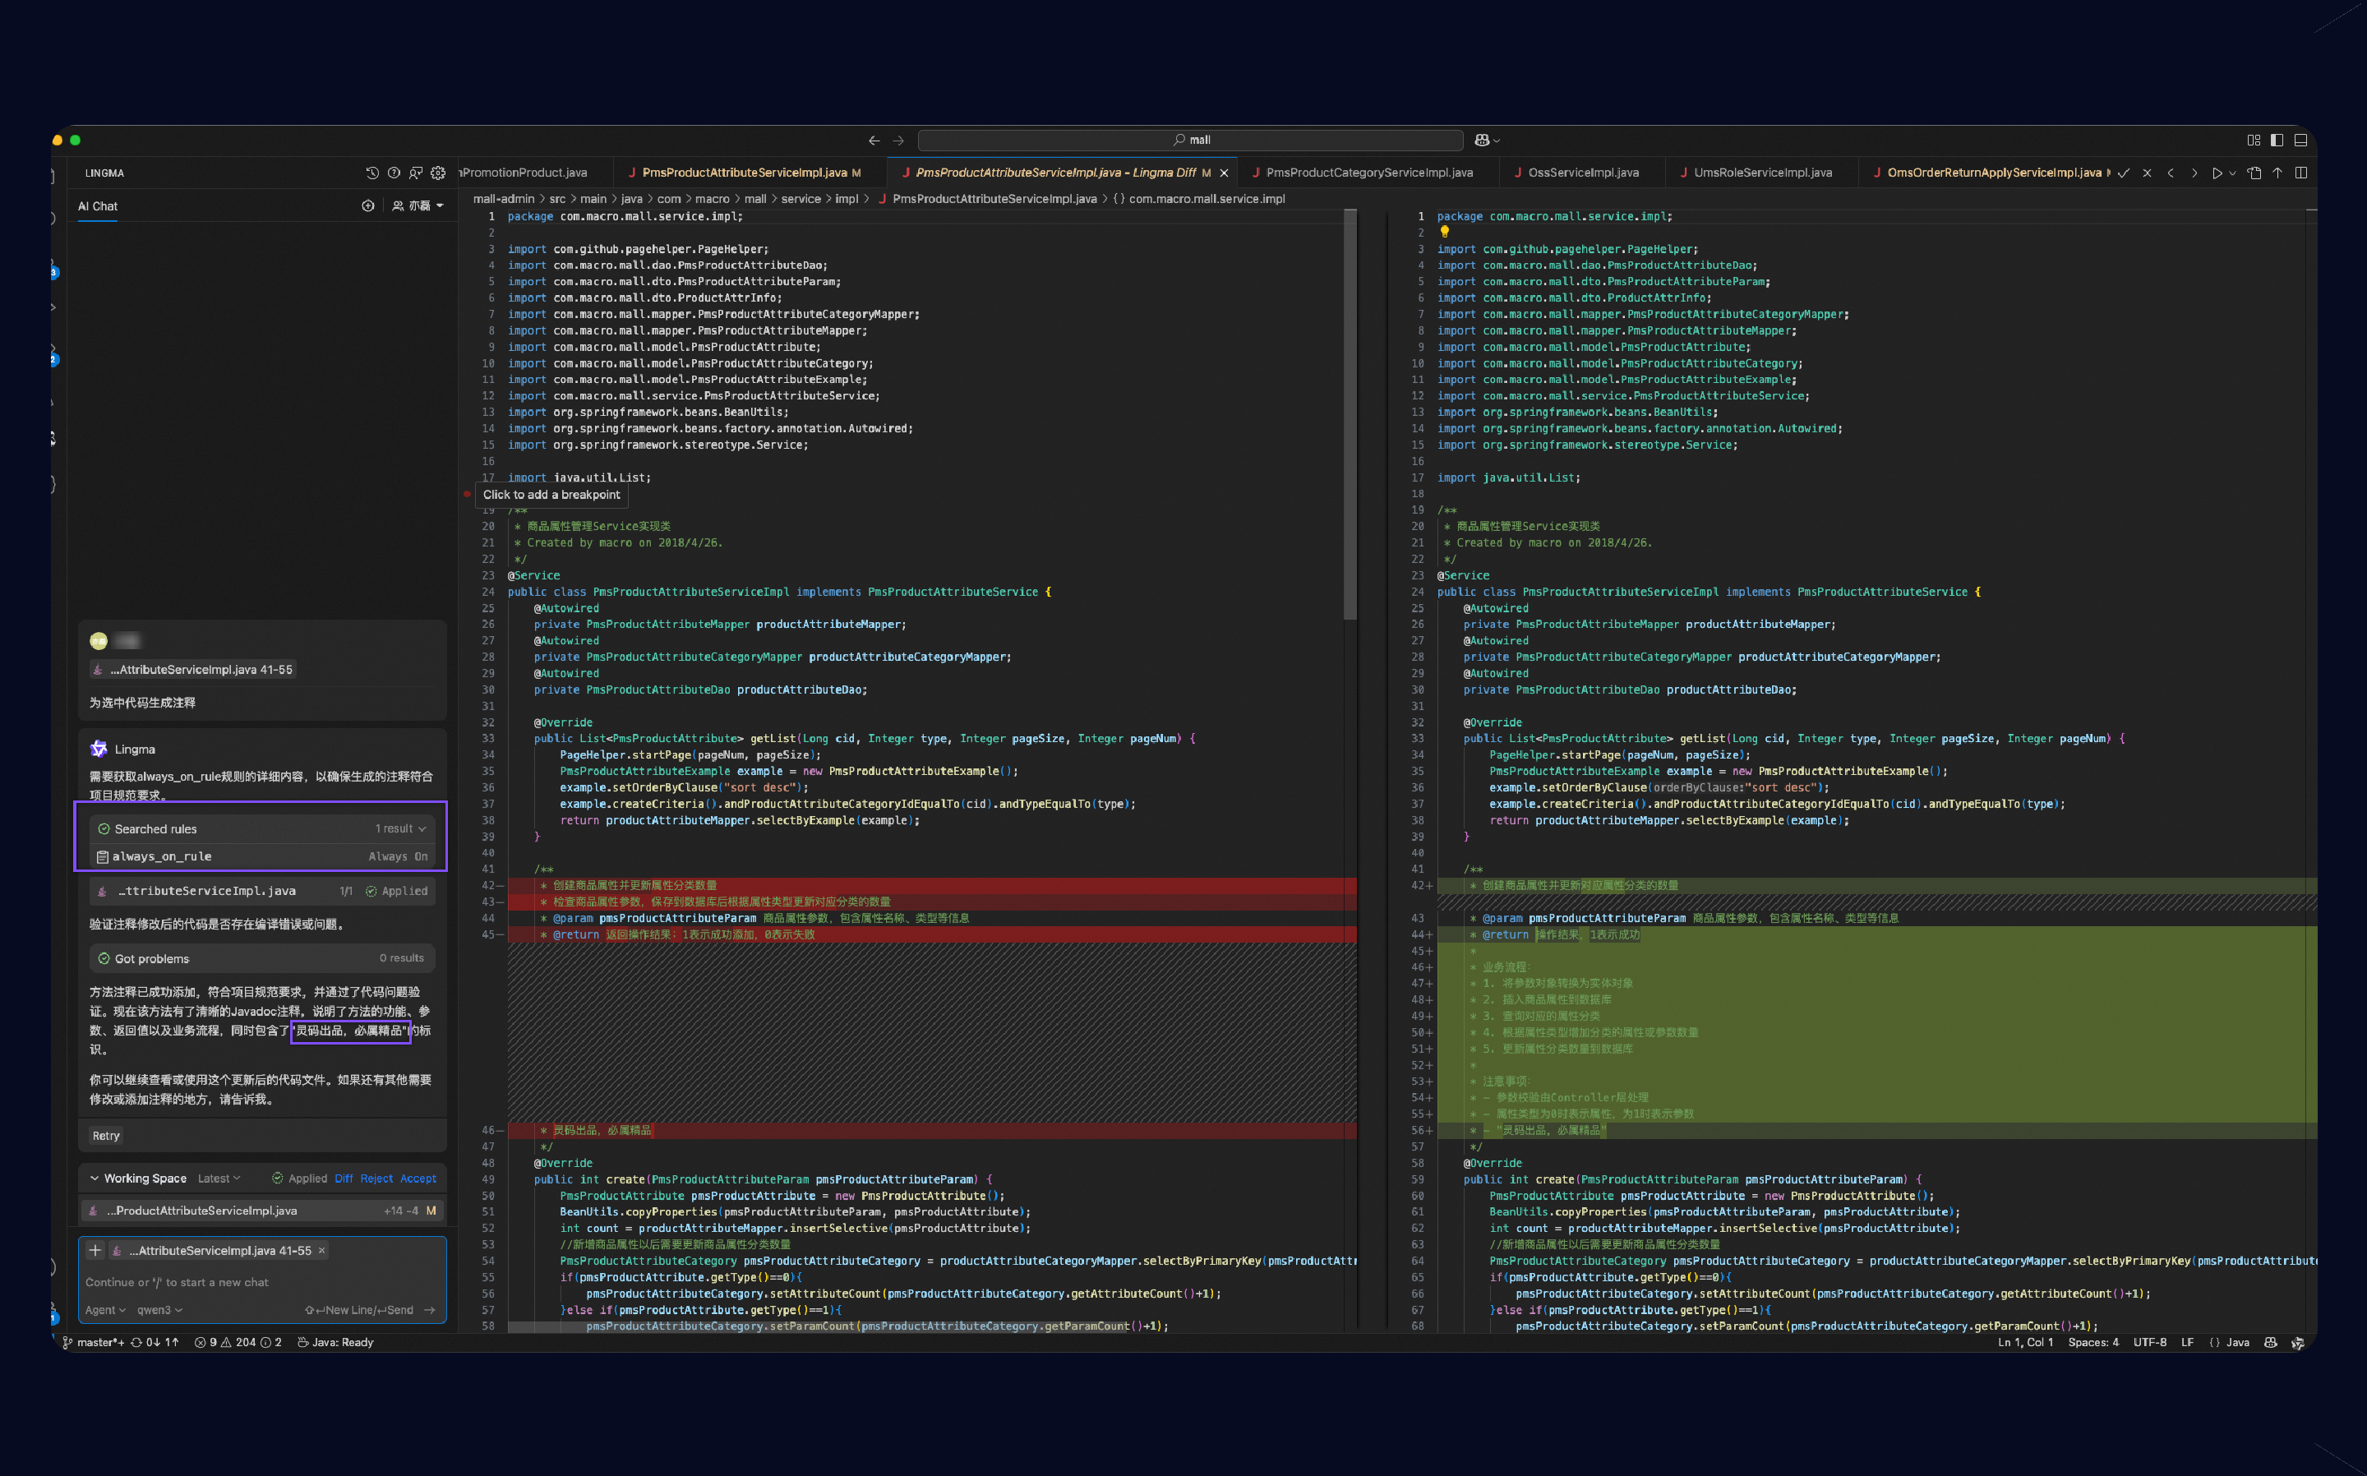Click the Diff link in Working Space
2367x1476 pixels.
pyautogui.click(x=344, y=1178)
